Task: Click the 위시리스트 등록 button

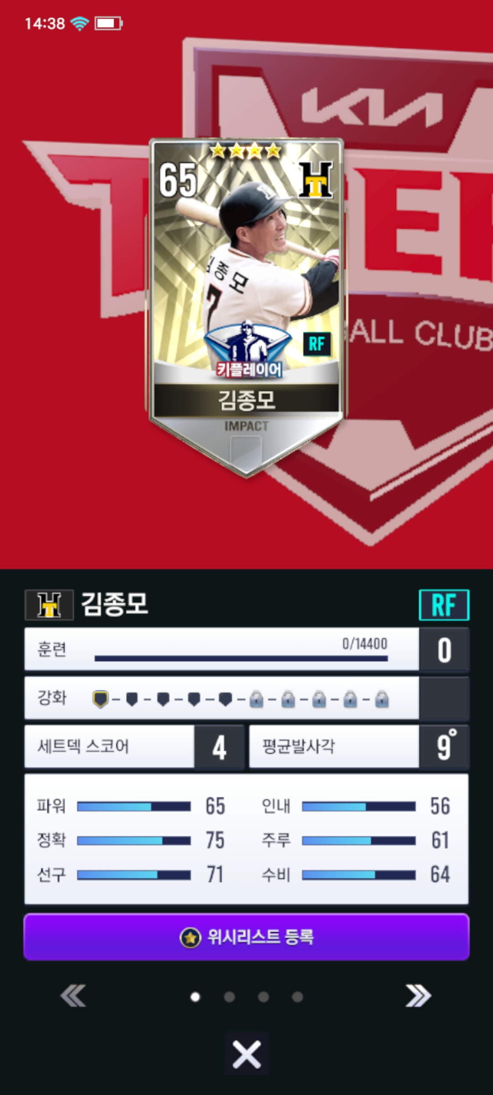Action: (246, 937)
